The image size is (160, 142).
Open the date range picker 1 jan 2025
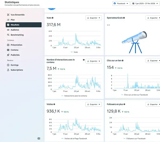pyautogui.click(x=145, y=3)
